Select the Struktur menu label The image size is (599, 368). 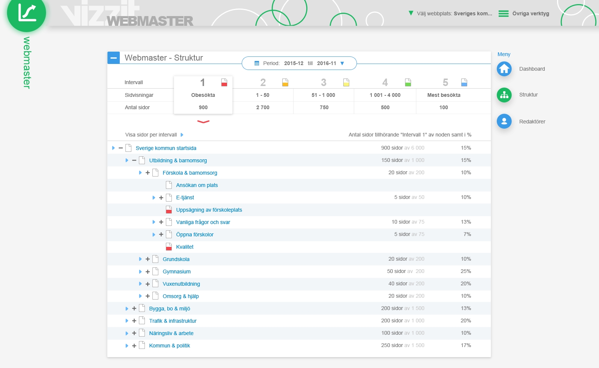[x=528, y=95]
